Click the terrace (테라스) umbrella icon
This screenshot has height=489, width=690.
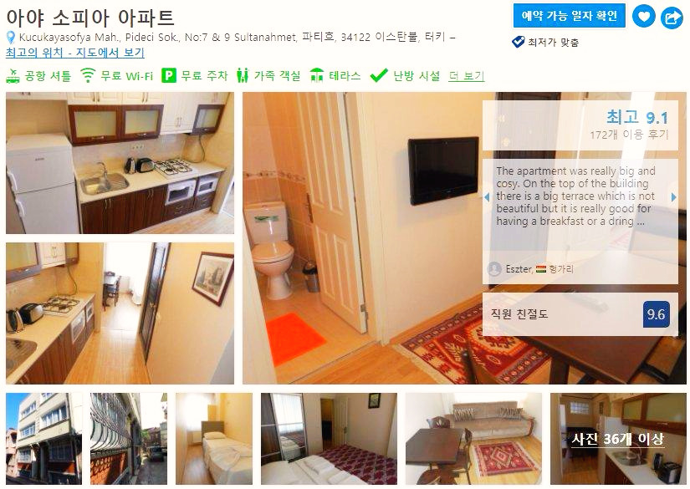[317, 75]
